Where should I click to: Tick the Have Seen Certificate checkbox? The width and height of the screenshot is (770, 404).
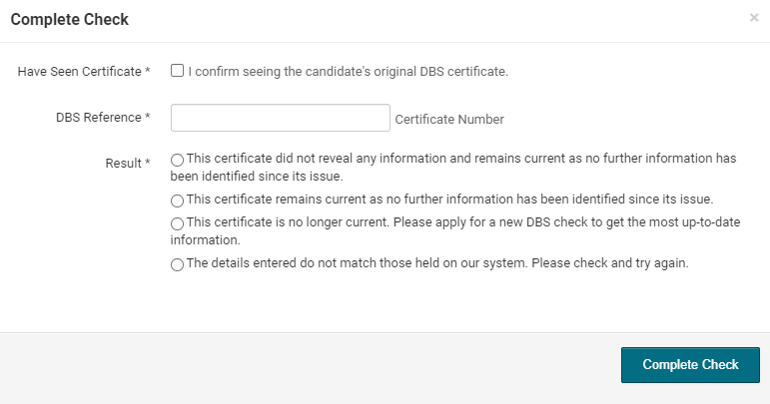177,71
